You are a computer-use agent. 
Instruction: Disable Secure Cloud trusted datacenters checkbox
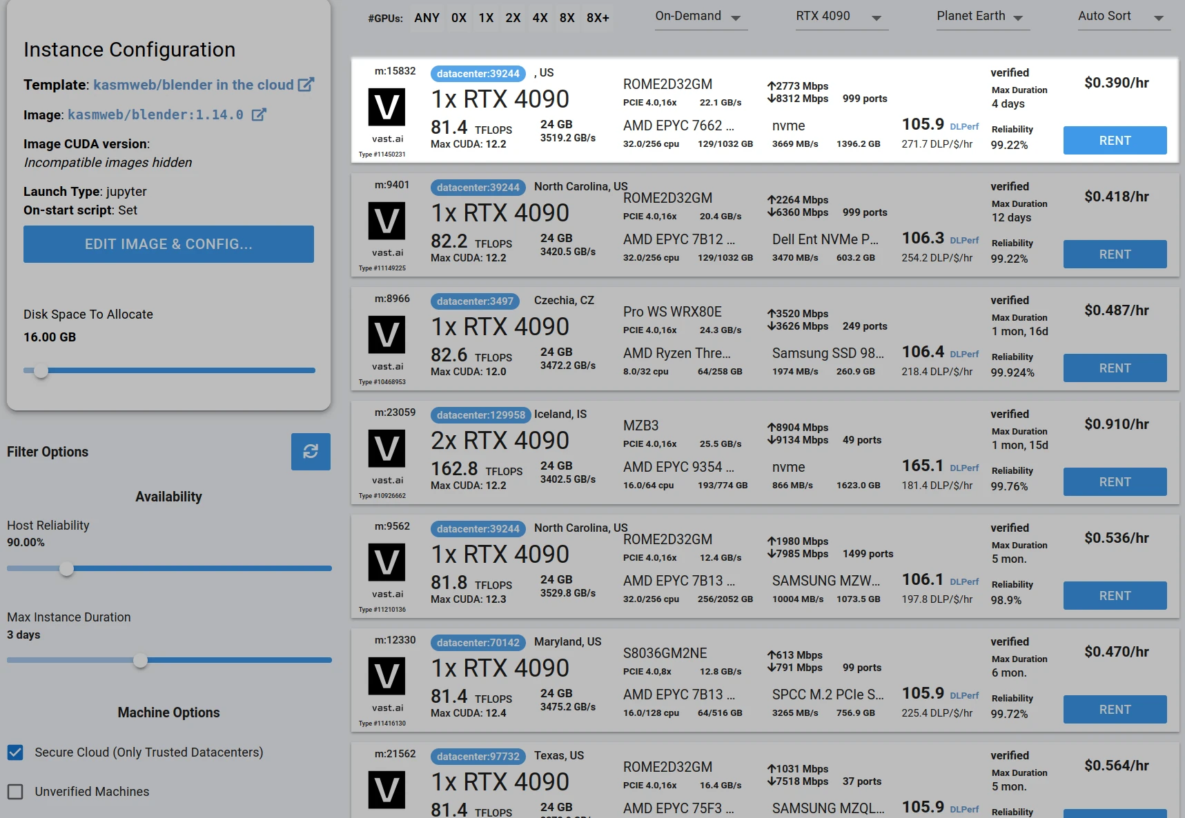click(15, 752)
